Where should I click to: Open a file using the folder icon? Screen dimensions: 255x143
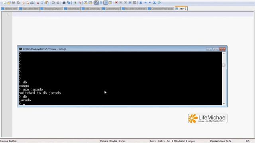pyautogui.click(x=9, y=3)
